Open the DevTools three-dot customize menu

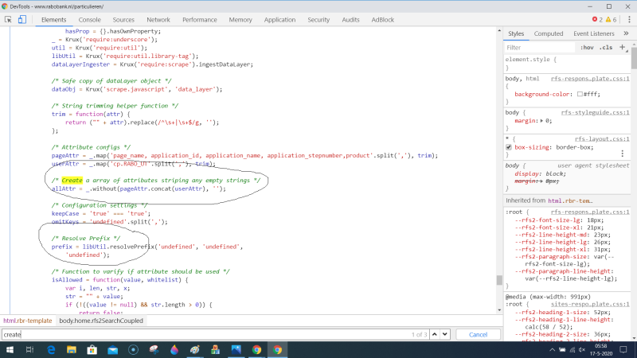(x=627, y=19)
